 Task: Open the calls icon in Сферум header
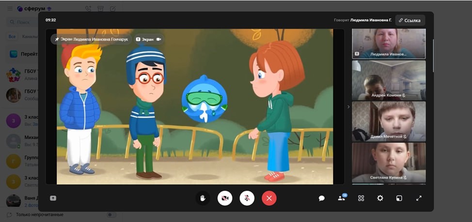click(88, 9)
